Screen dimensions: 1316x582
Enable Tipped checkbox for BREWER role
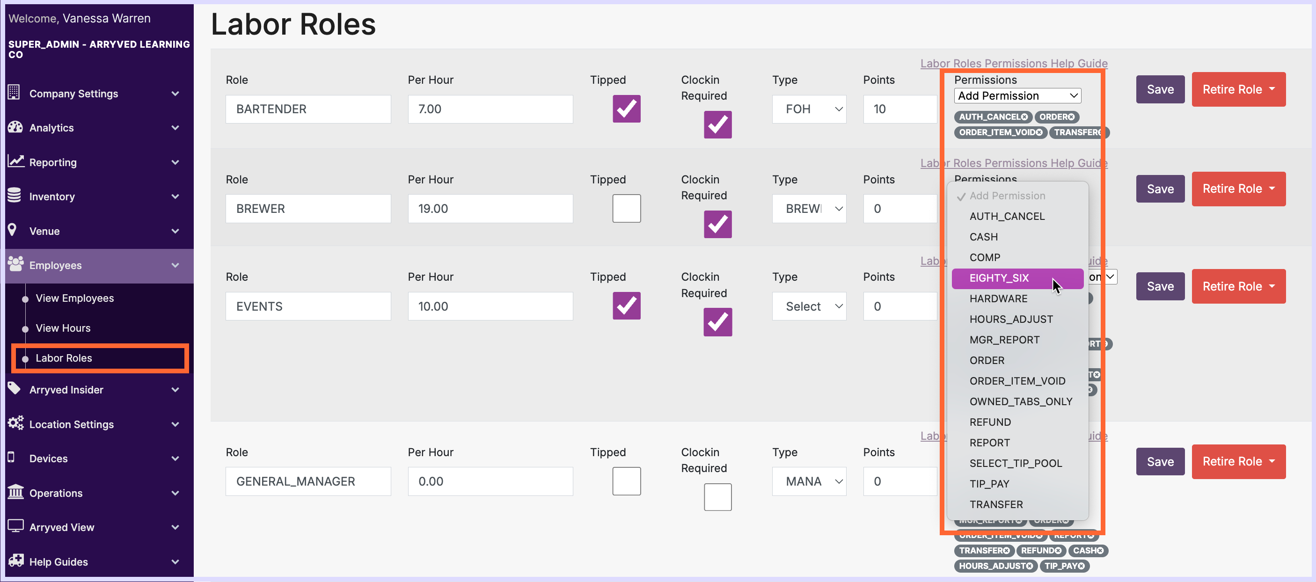click(x=626, y=208)
